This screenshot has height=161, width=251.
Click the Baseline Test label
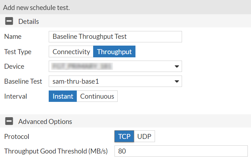[x=23, y=81]
